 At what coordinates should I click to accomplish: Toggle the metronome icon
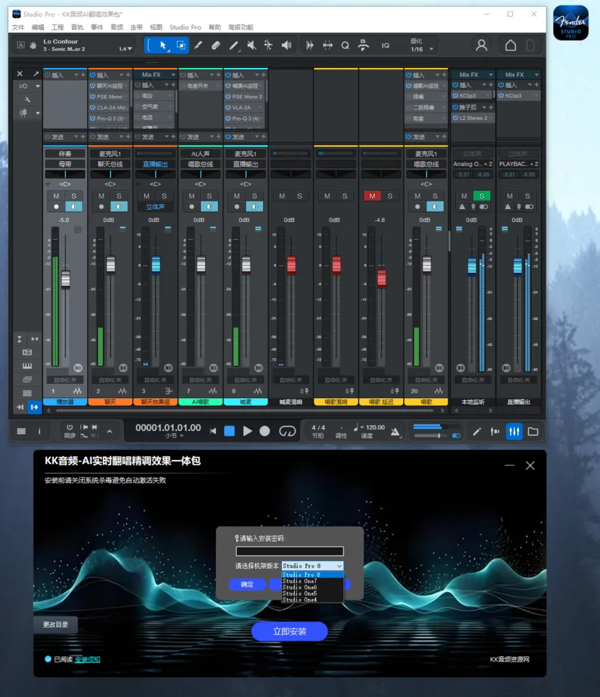point(395,431)
